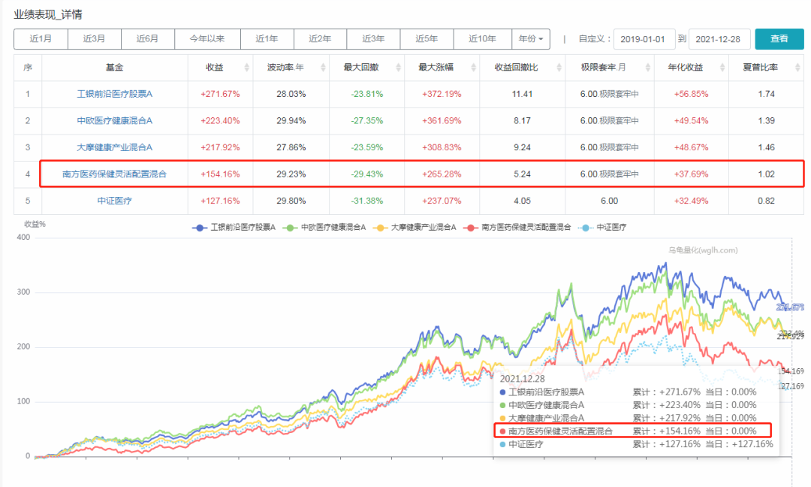Switch to the 近3年 tab
Image resolution: width=811 pixels, height=487 pixels.
[373, 39]
